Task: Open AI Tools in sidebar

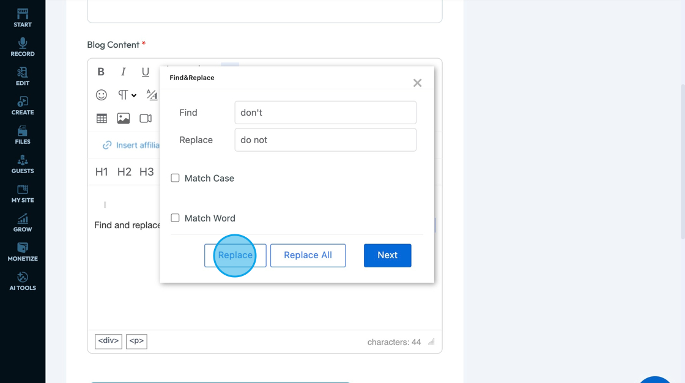Action: pyautogui.click(x=23, y=281)
